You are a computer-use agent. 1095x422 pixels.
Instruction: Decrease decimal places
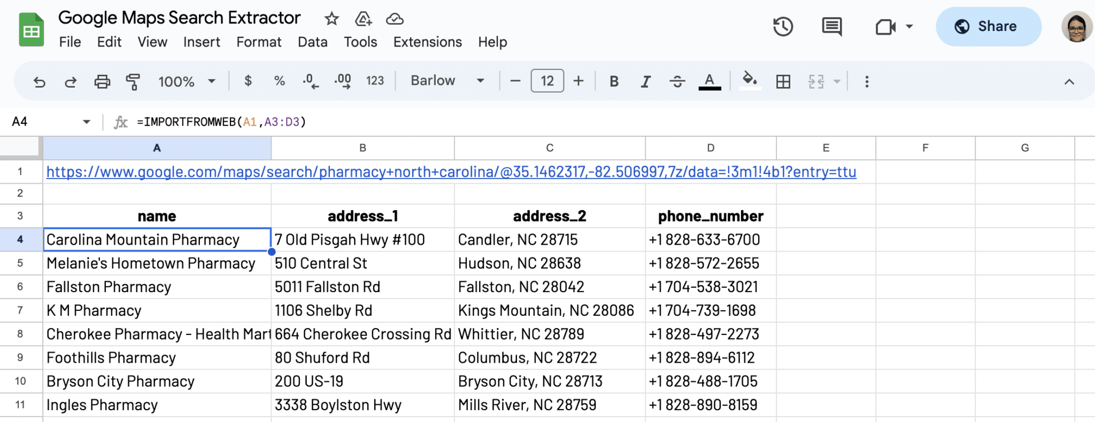[x=311, y=81]
